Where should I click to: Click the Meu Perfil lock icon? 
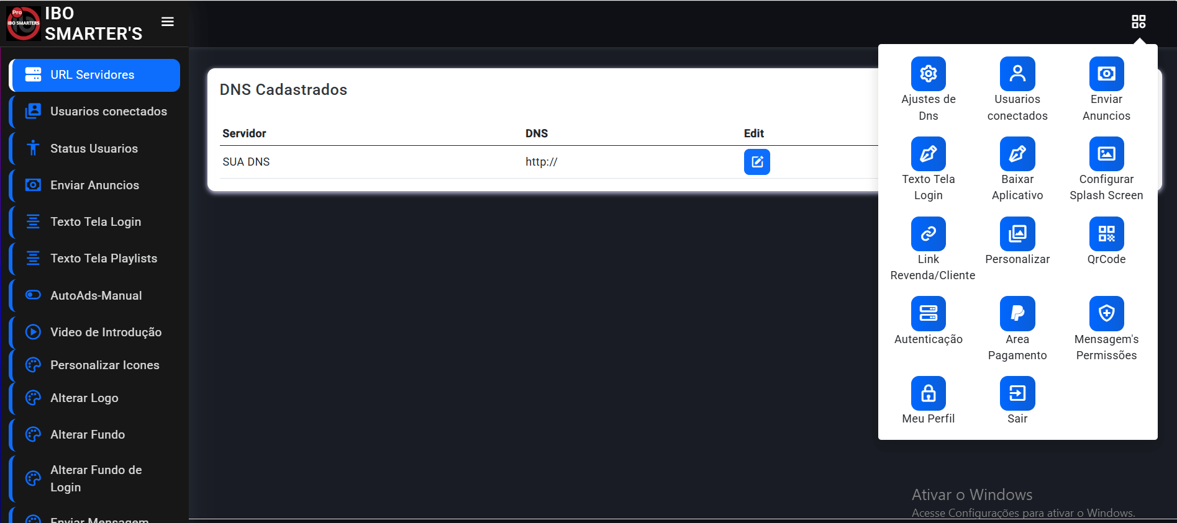(928, 393)
